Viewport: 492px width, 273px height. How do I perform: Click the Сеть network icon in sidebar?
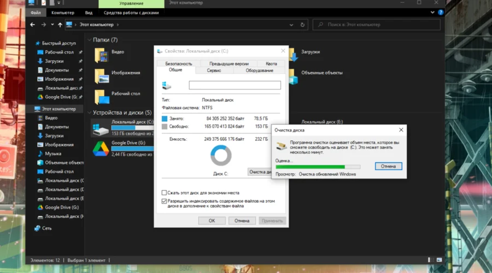point(37,228)
